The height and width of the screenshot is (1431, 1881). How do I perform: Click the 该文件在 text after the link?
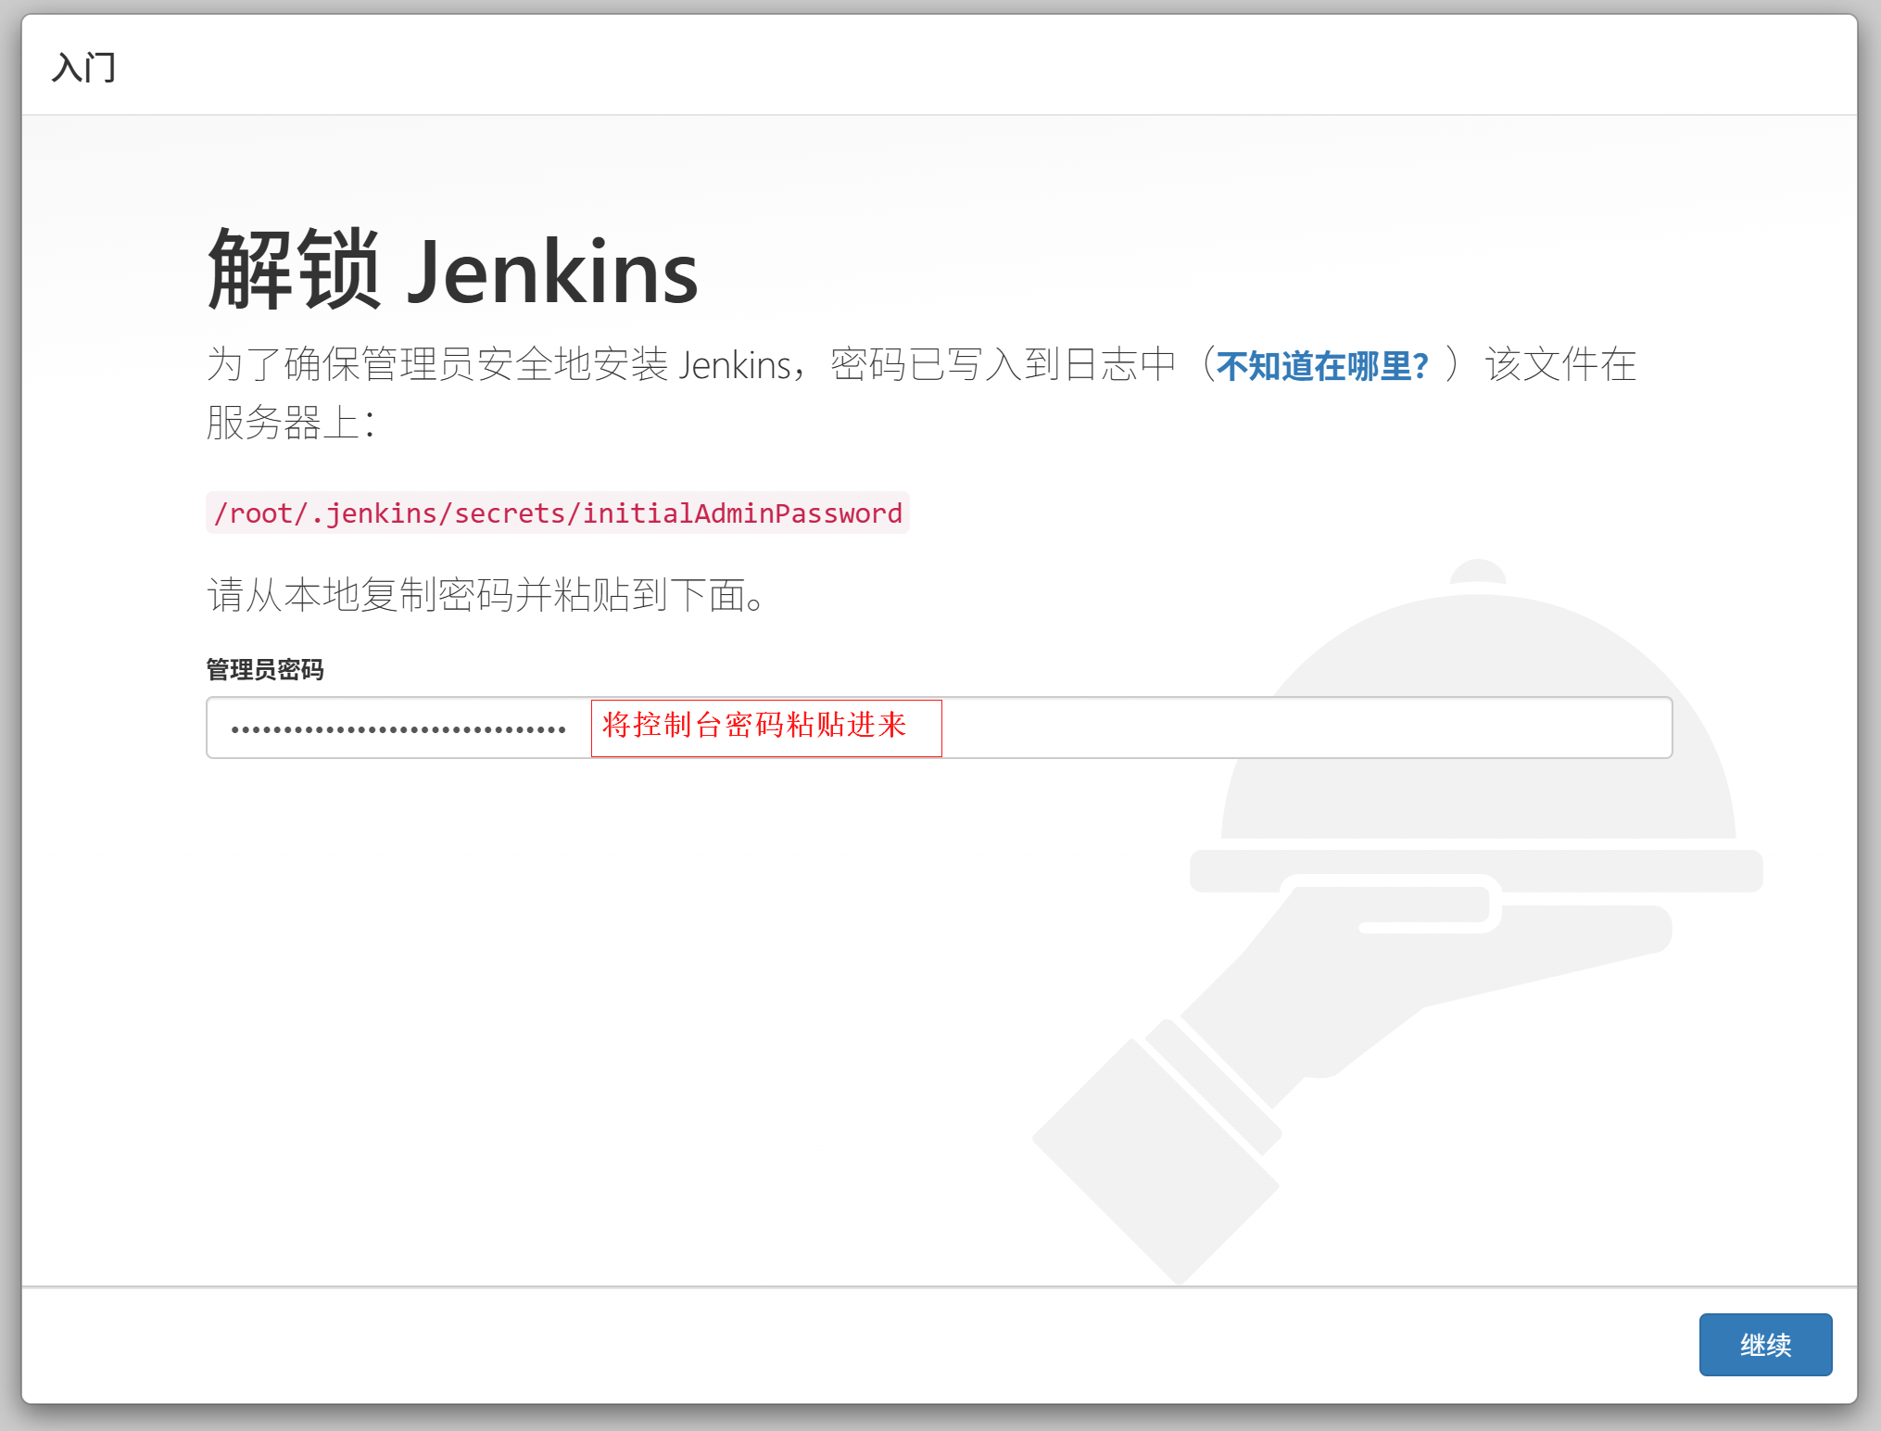[1560, 365]
